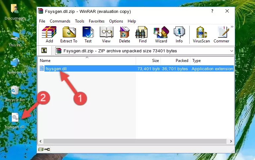Viewport: 255px width, 160px height.
Task: Select the Network desktop icon
Action: point(15,66)
